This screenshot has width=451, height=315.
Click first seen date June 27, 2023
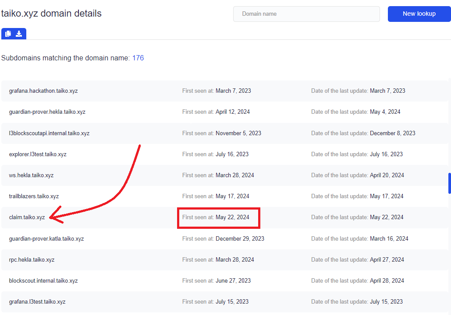pos(233,280)
